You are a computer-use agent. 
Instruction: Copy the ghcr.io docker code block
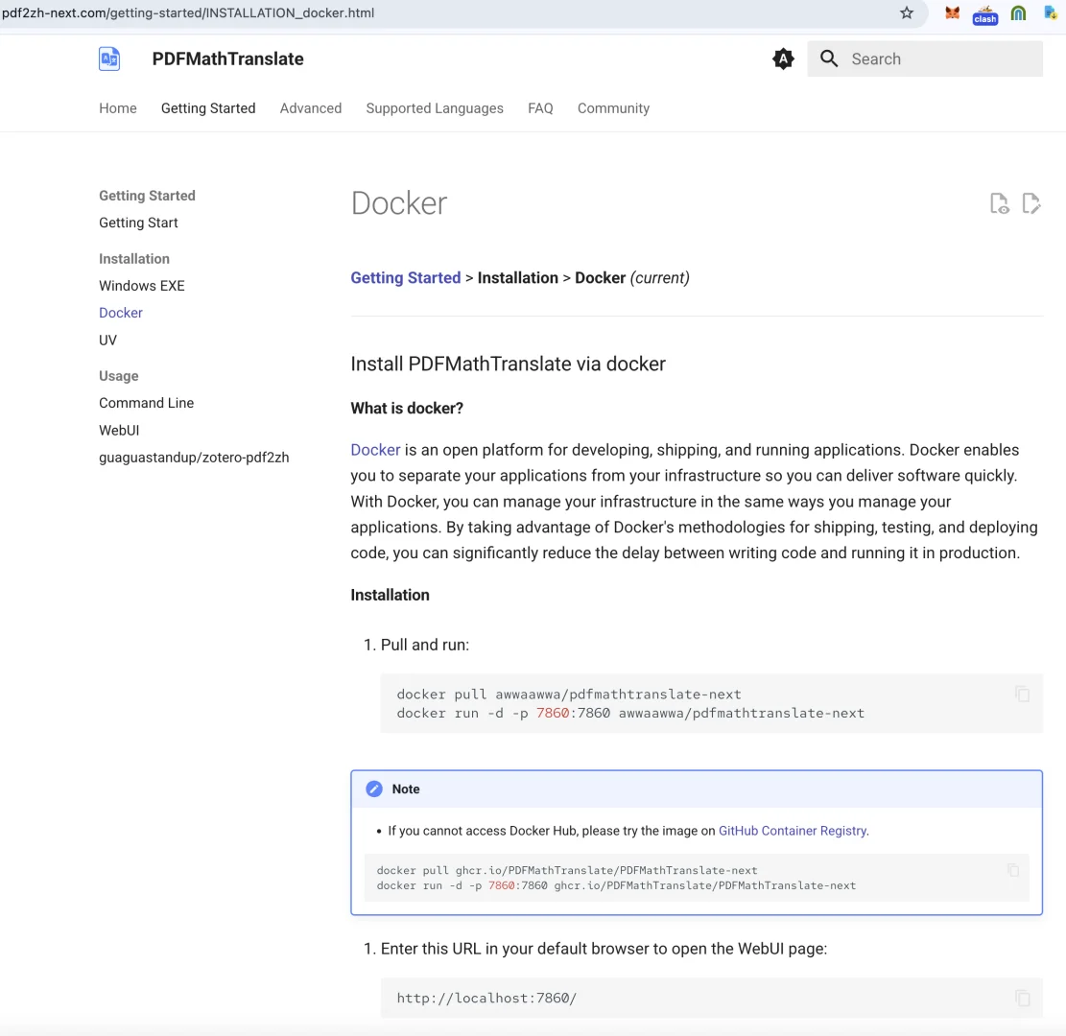click(x=1013, y=870)
